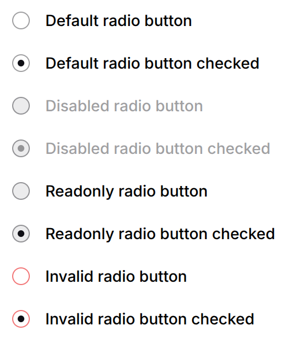Screen dimensions: 295x341
Task: Click the Invalid radio button checked circle
Action: point(21,319)
